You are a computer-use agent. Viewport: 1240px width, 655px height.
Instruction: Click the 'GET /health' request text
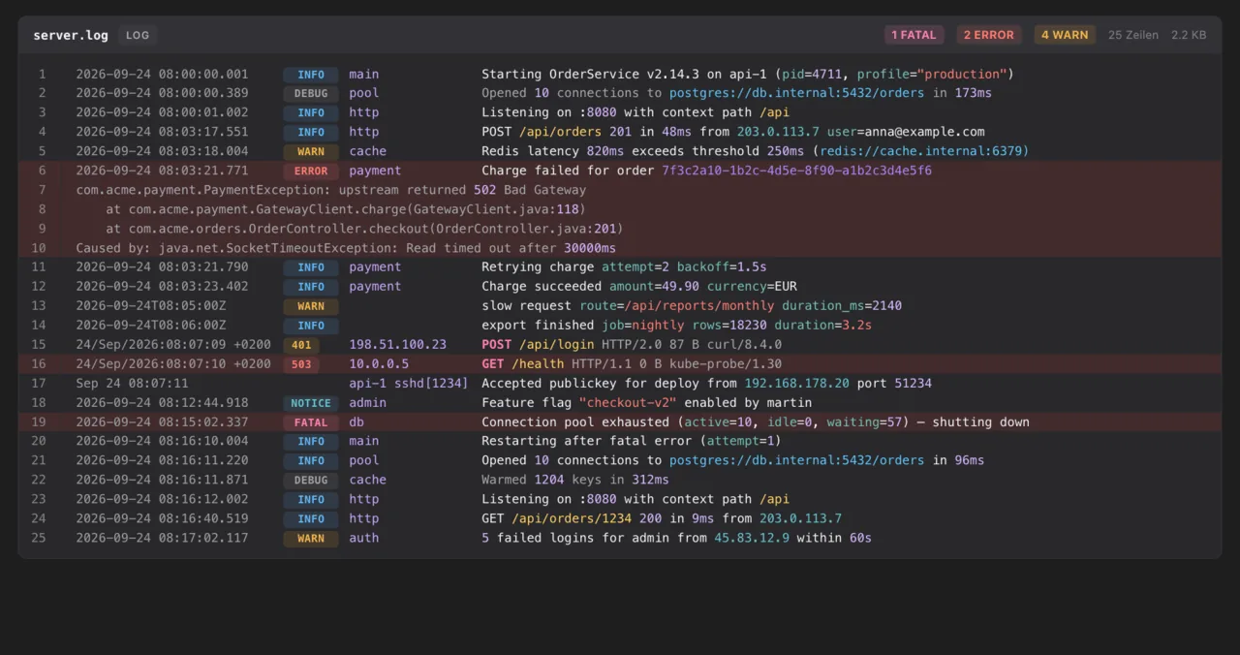523,364
